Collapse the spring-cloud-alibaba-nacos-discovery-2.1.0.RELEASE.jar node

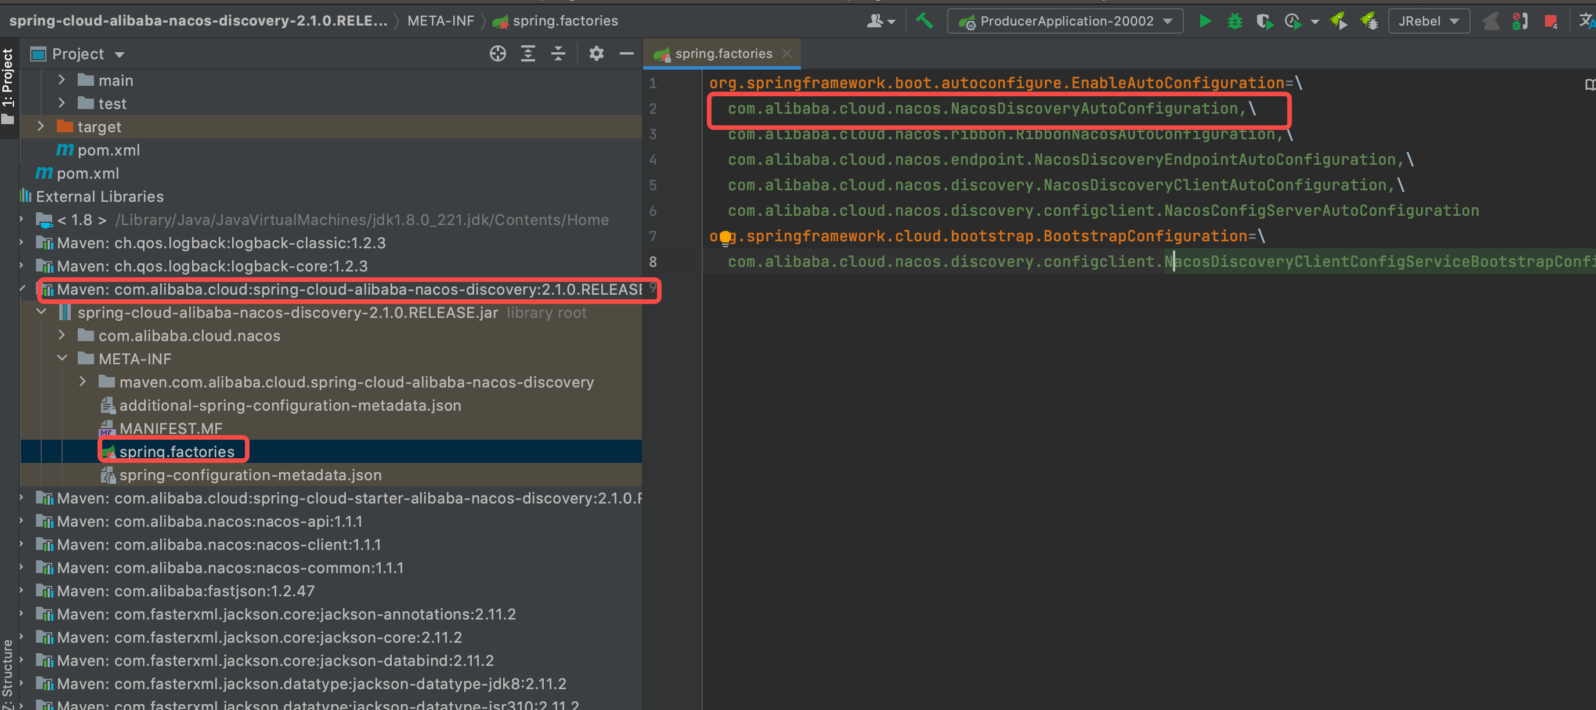41,312
